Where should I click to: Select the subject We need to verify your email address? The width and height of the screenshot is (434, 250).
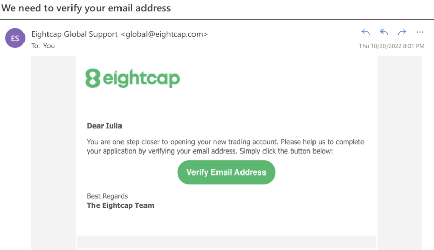click(x=86, y=8)
